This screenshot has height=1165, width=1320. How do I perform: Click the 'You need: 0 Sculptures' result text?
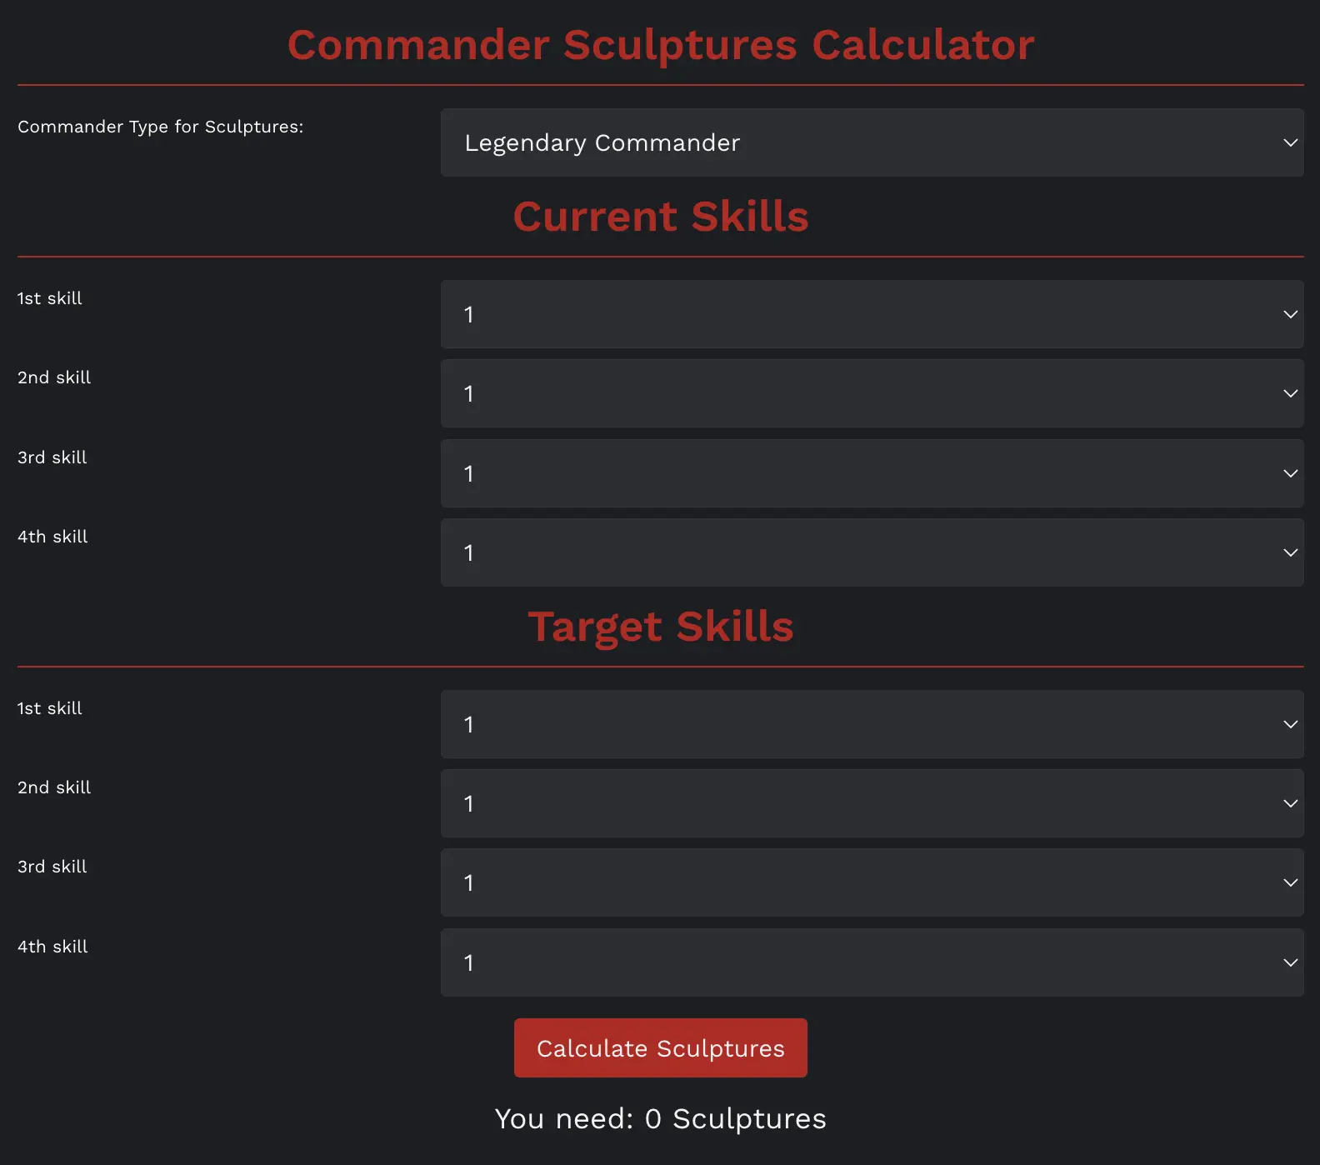coord(660,1118)
